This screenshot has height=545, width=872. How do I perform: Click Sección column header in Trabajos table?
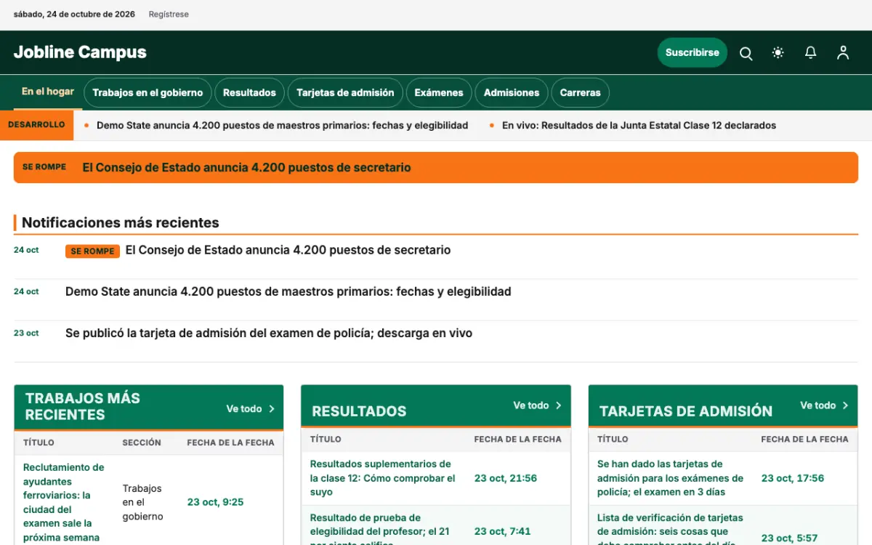point(142,443)
